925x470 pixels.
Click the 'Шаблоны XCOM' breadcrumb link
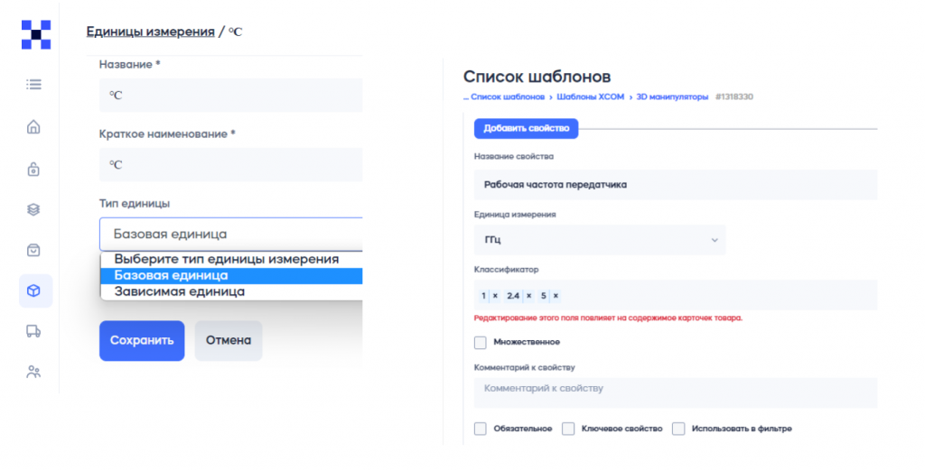[591, 97]
